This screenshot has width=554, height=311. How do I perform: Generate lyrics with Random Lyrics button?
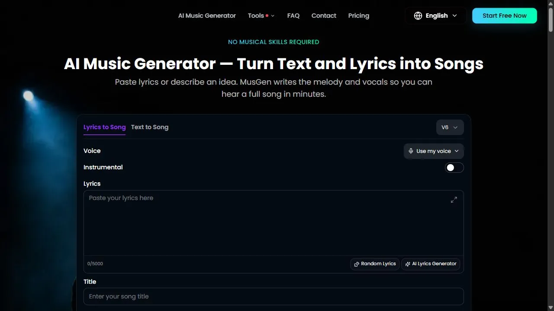pos(375,264)
